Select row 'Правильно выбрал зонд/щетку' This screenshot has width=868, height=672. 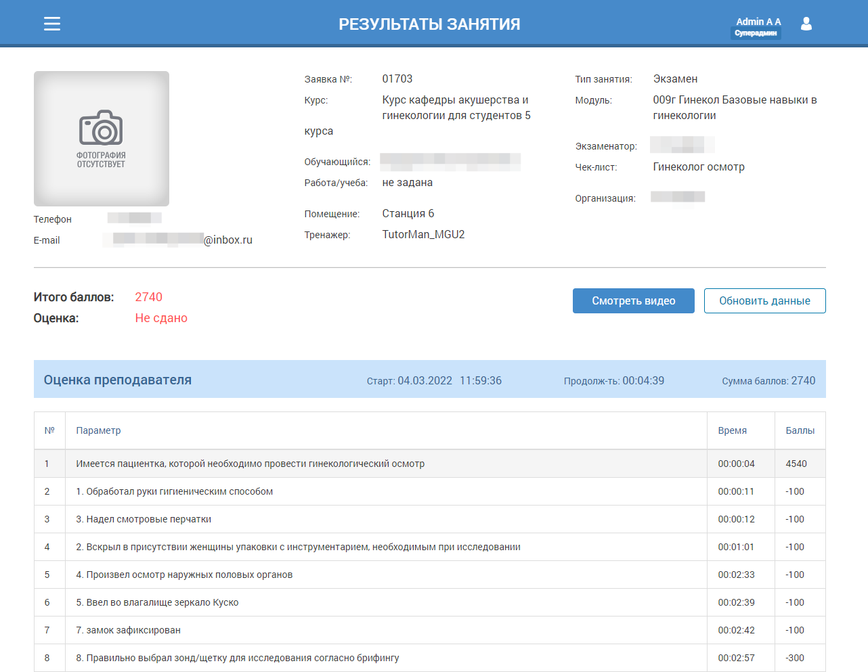tap(429, 658)
